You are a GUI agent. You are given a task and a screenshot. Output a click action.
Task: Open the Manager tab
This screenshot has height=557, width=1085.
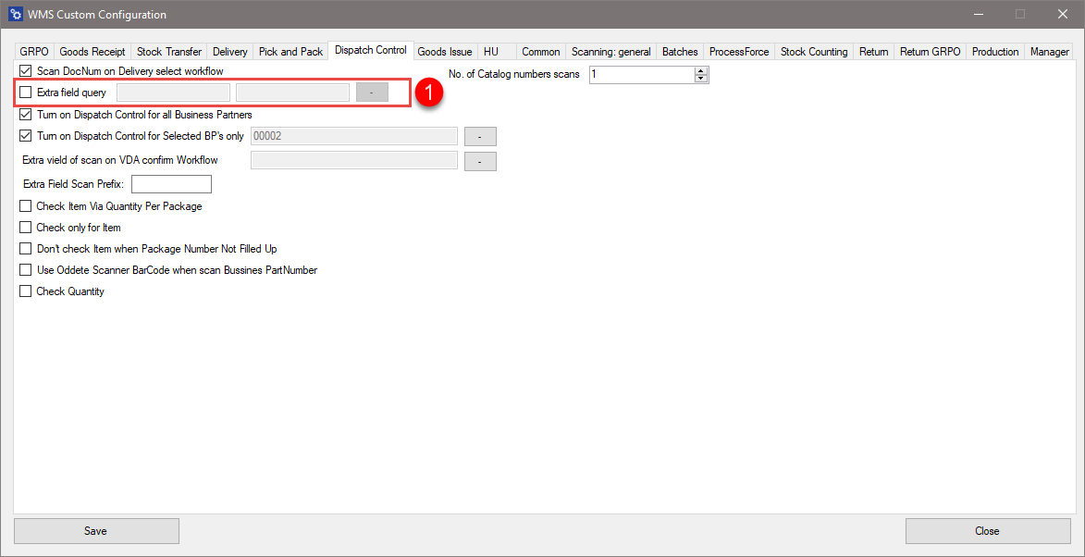1050,52
